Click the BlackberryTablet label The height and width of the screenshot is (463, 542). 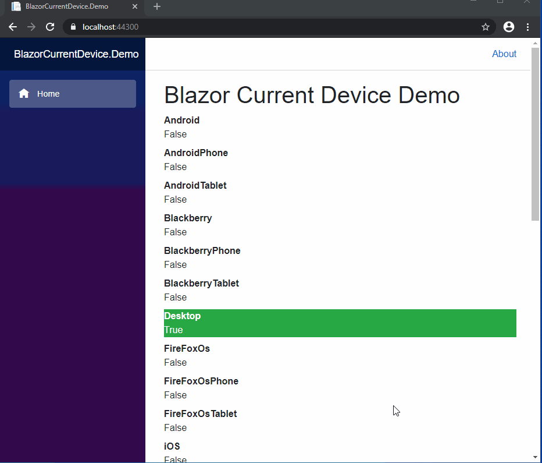click(202, 284)
